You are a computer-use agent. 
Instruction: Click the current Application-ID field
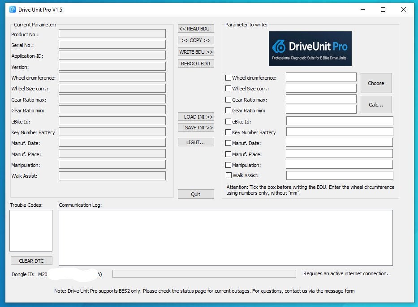click(112, 55)
